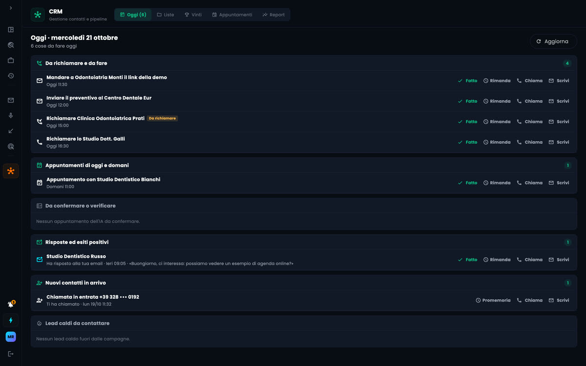Click Chiama for Clinica Odontoiatrica Prati
The image size is (586, 366).
[x=530, y=122]
